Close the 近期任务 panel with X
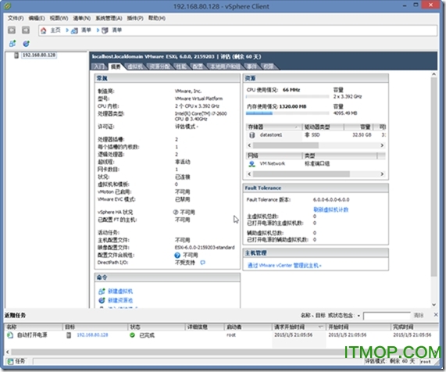The image size is (446, 372). [436, 314]
